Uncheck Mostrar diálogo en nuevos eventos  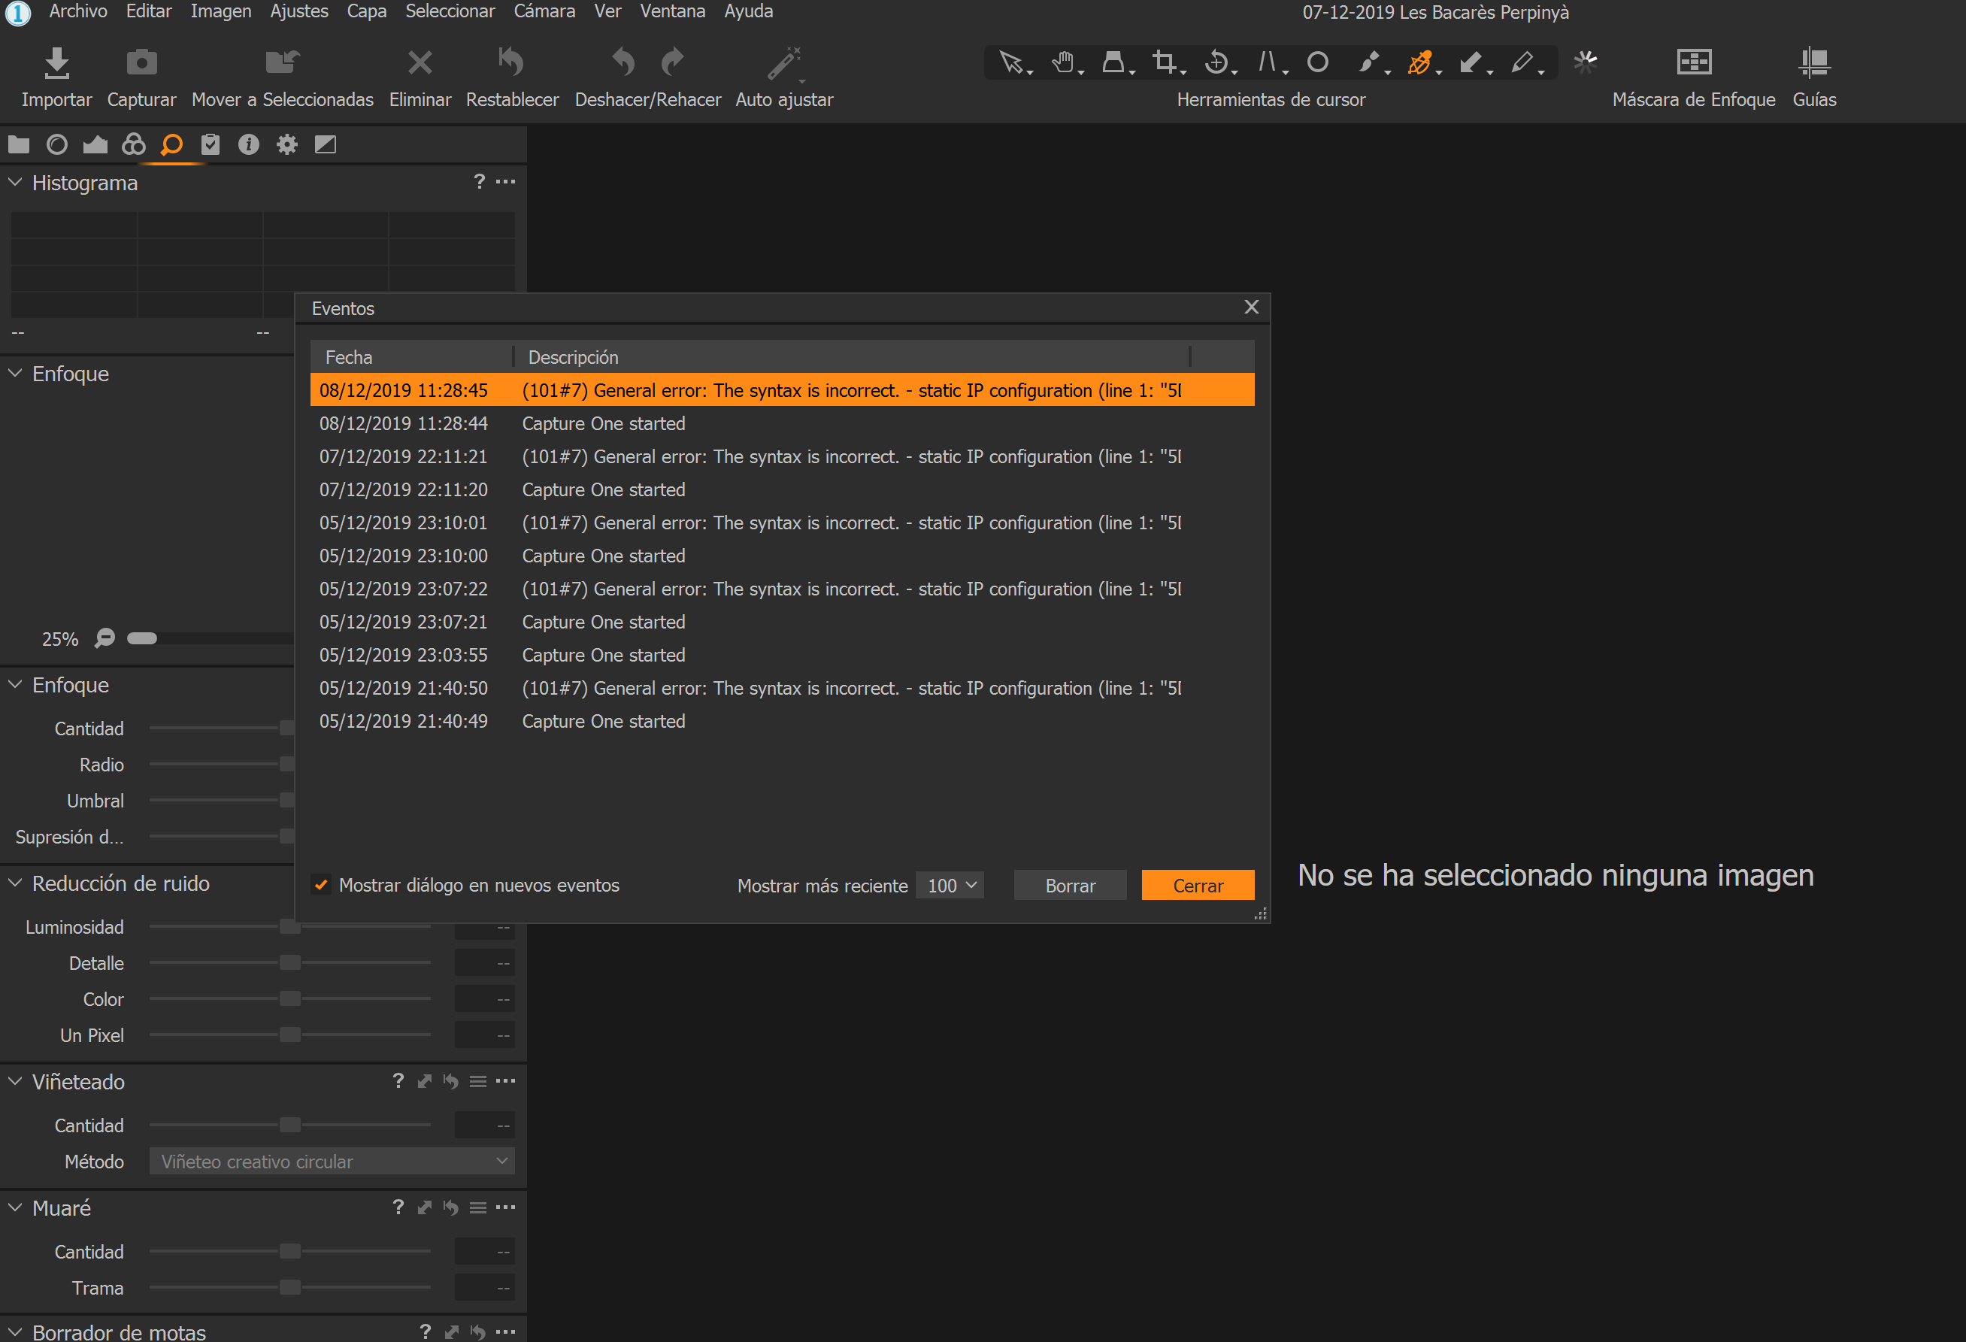322,885
